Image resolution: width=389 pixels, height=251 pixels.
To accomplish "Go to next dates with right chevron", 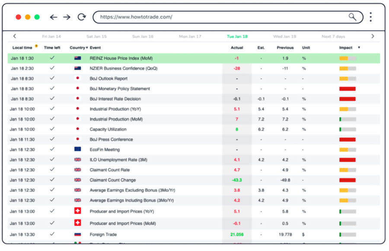I will (x=373, y=36).
